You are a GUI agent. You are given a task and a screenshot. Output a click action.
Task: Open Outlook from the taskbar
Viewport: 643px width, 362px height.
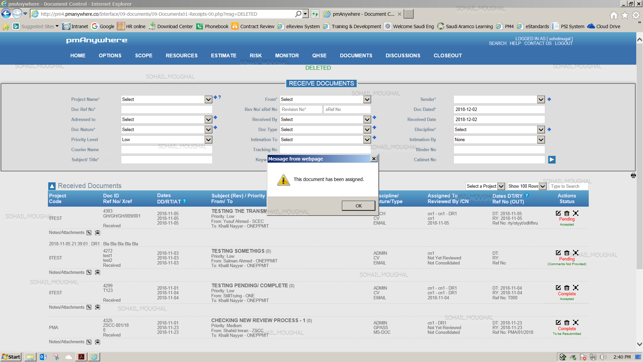tap(43, 357)
